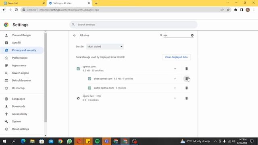Click browser back button
The width and height of the screenshot is (258, 145).
pos(4,10)
